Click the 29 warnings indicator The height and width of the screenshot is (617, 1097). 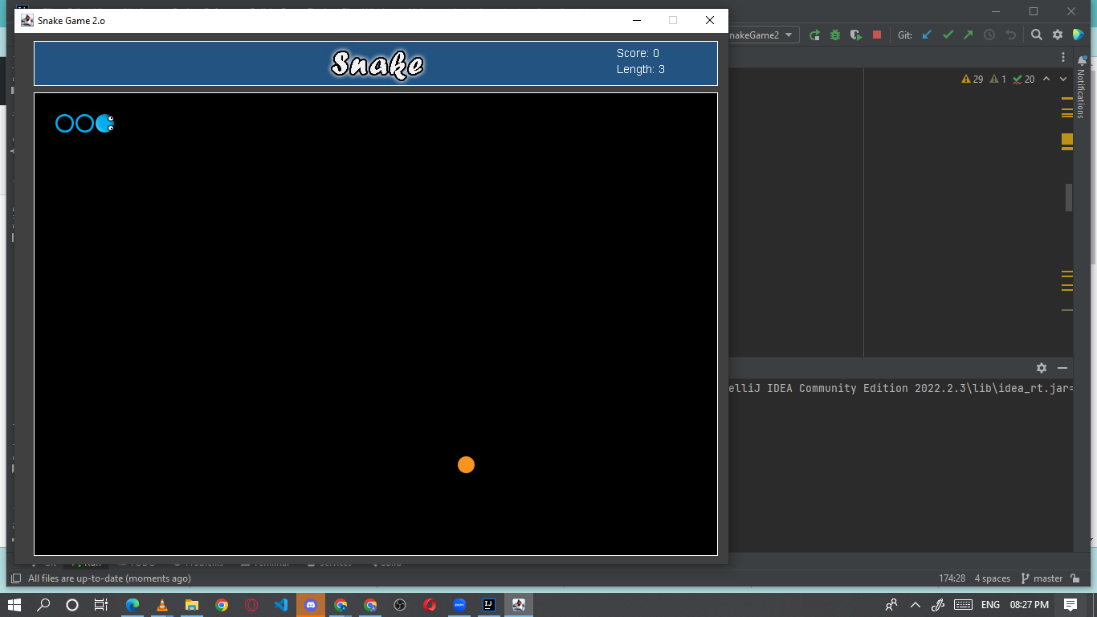[x=972, y=79]
